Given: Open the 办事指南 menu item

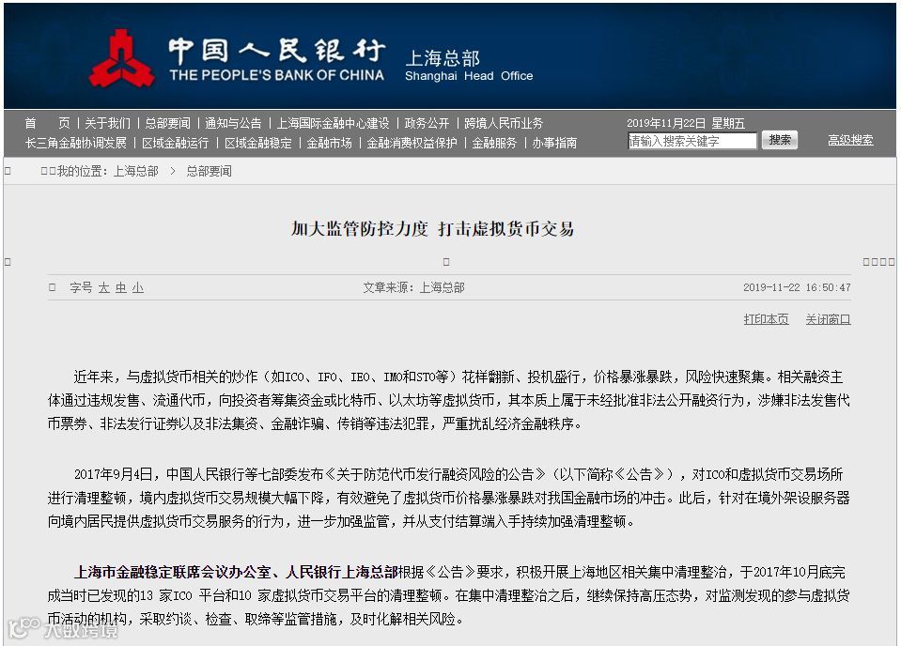Looking at the screenshot, I should coord(554,143).
